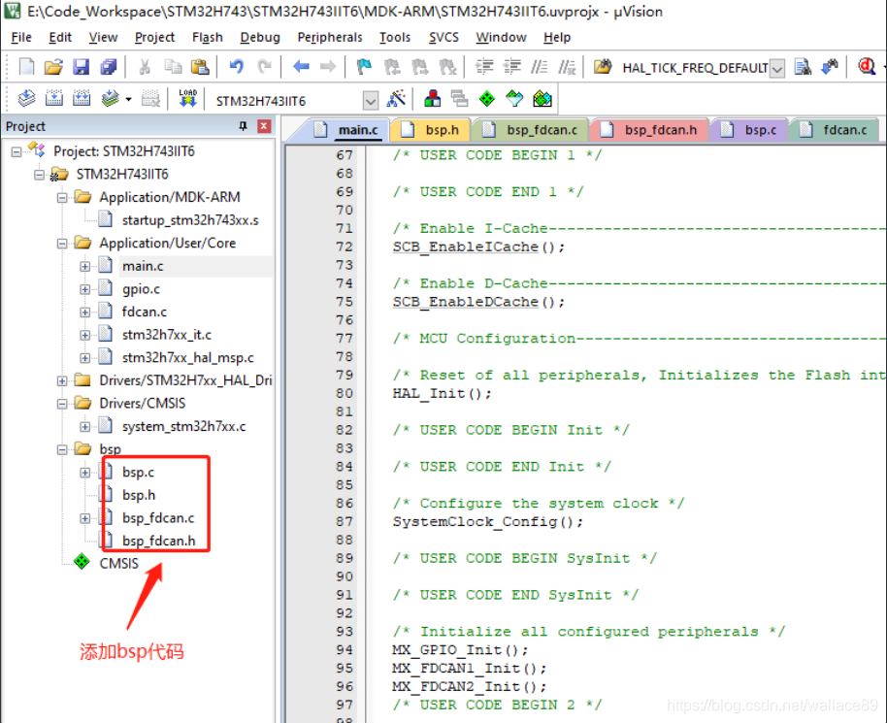This screenshot has width=887, height=723.
Task: Undo last edit with the Undo arrow
Action: [x=237, y=67]
